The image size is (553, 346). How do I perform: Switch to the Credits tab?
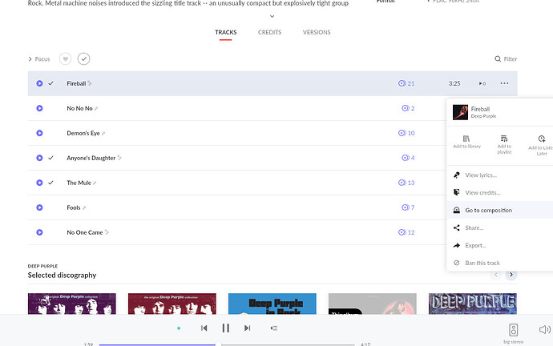(x=269, y=32)
